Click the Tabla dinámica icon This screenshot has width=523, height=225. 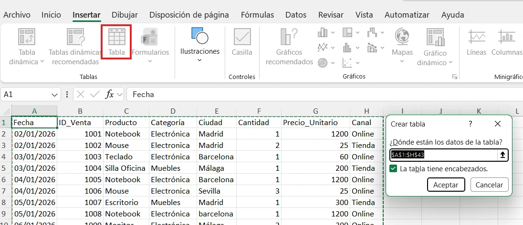pos(26,37)
